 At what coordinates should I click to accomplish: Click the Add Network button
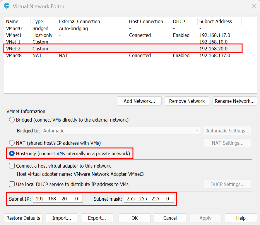point(139,101)
